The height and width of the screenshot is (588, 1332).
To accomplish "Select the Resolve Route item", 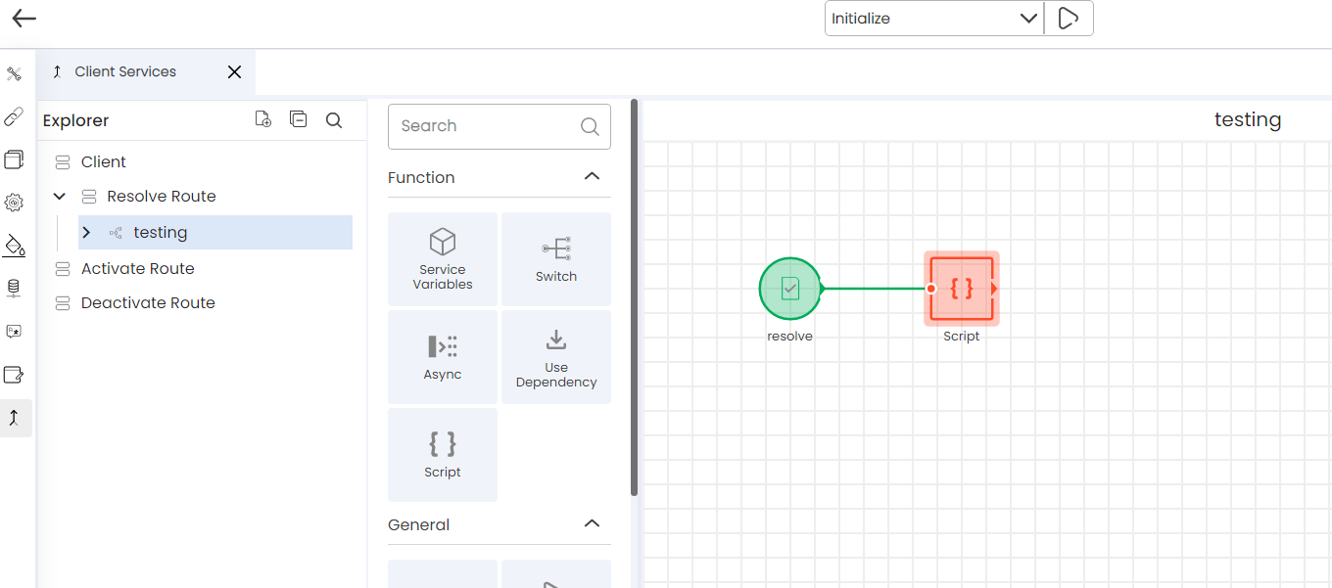I will click(162, 197).
